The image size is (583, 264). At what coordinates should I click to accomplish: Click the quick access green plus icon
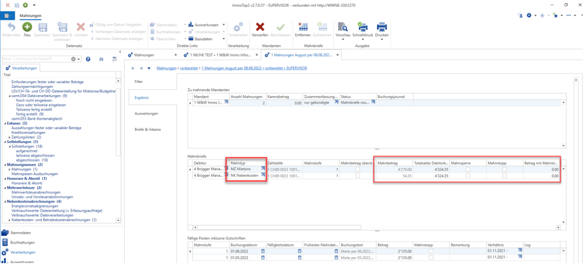25,5
